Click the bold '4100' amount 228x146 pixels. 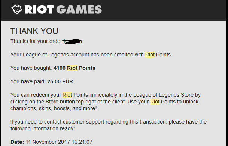click(x=60, y=68)
